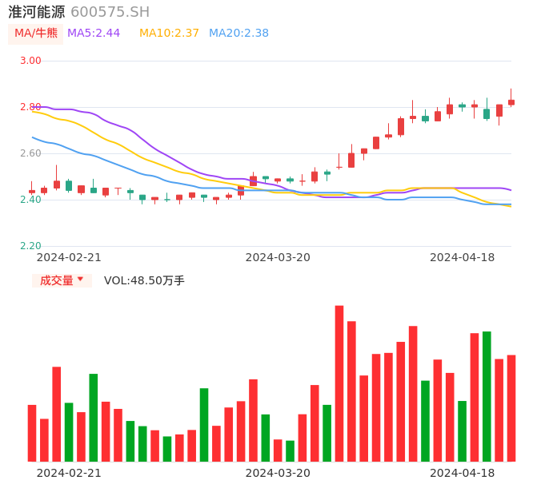Image resolution: width=549 pixels, height=484 pixels.
Task: Click the 3.00 price axis label
Action: coord(30,61)
